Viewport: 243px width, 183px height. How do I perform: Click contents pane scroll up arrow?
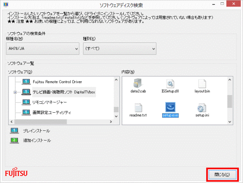(x=230, y=80)
